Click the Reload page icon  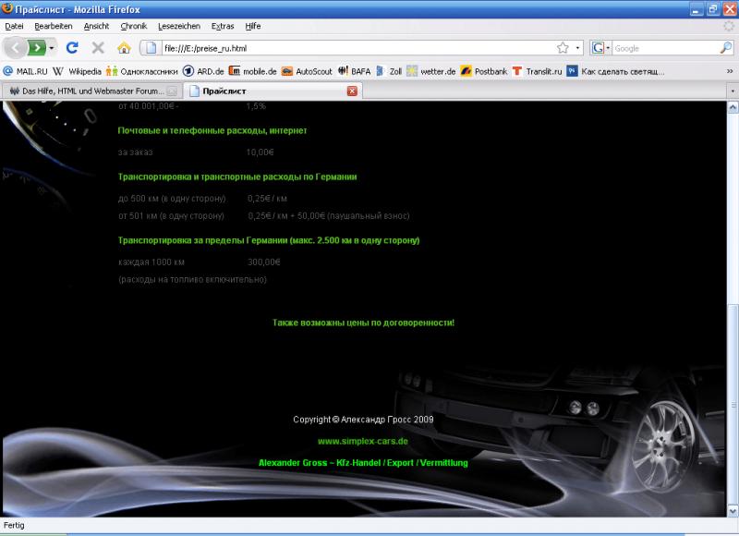[x=72, y=48]
